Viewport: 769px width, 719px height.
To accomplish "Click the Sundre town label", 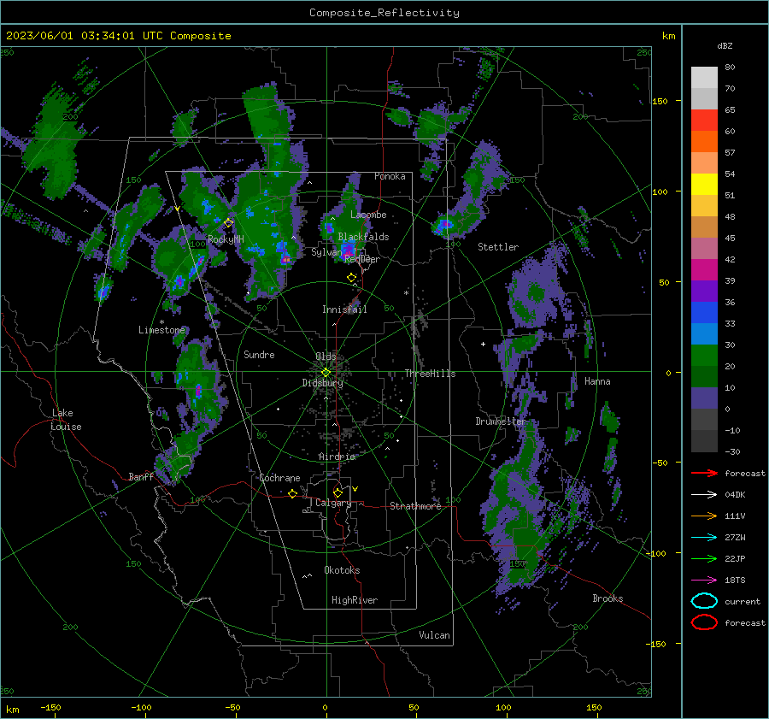I will (259, 355).
